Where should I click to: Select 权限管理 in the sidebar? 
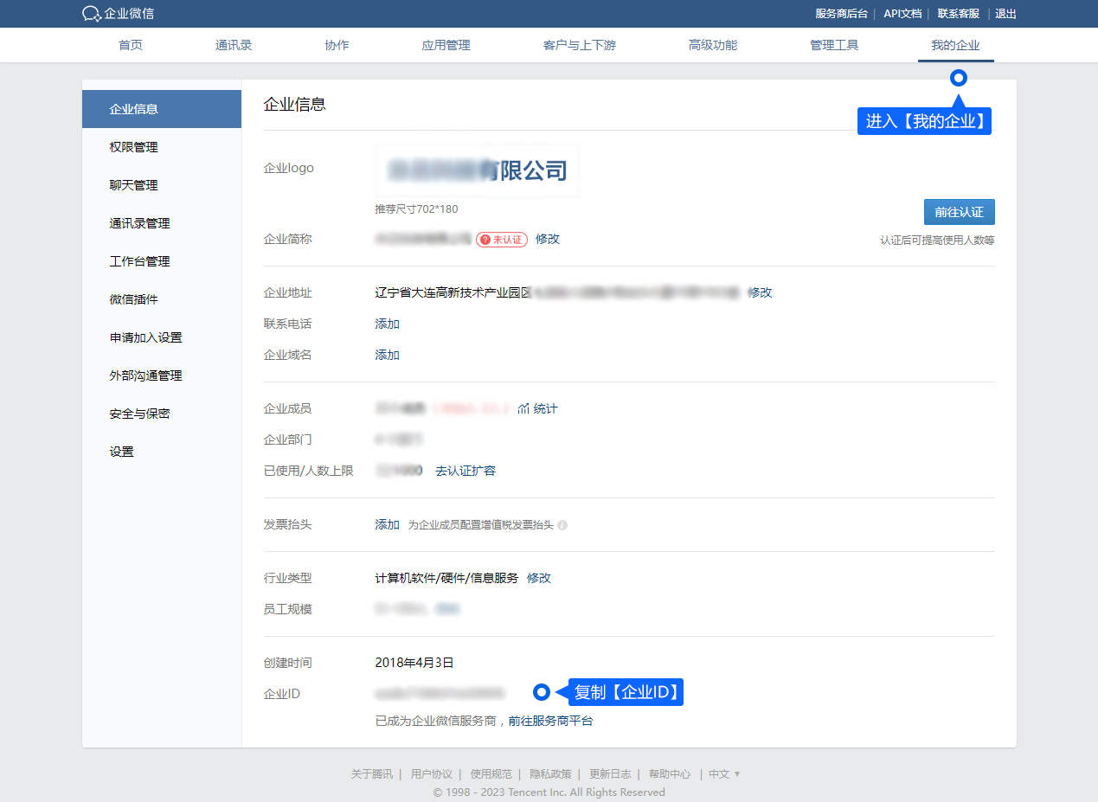point(133,147)
